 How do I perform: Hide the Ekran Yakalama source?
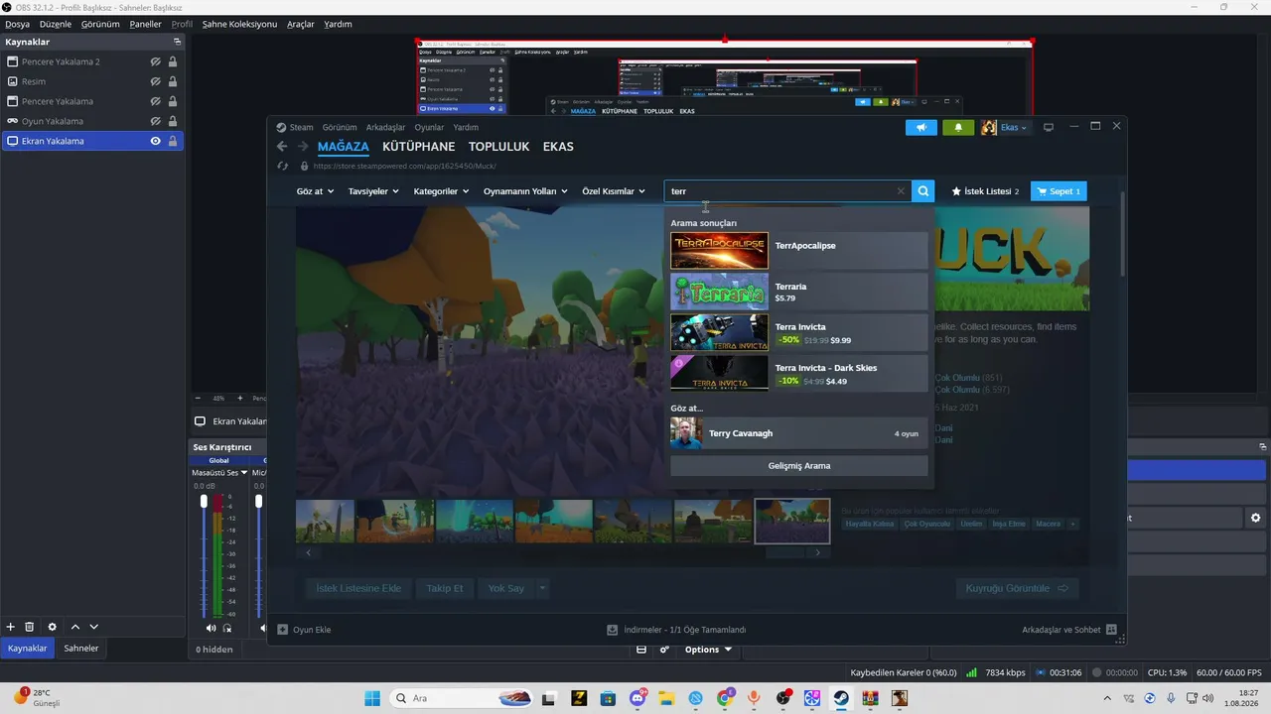(156, 141)
